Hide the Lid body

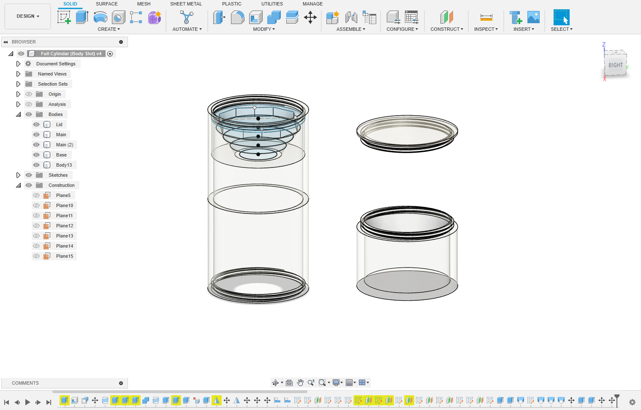pyautogui.click(x=36, y=124)
